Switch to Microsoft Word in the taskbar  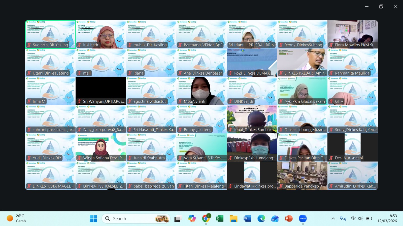pos(247,218)
